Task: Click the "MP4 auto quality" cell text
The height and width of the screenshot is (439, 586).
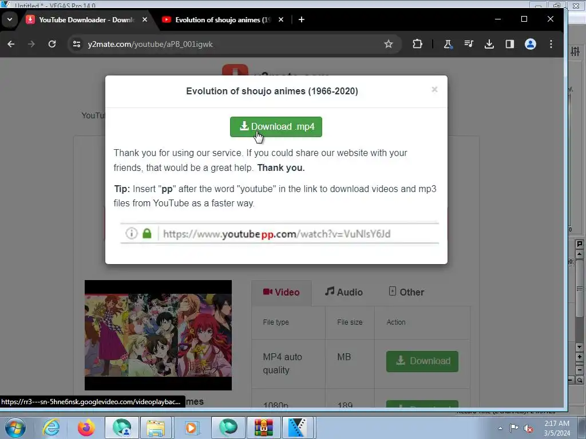Action: [282, 364]
